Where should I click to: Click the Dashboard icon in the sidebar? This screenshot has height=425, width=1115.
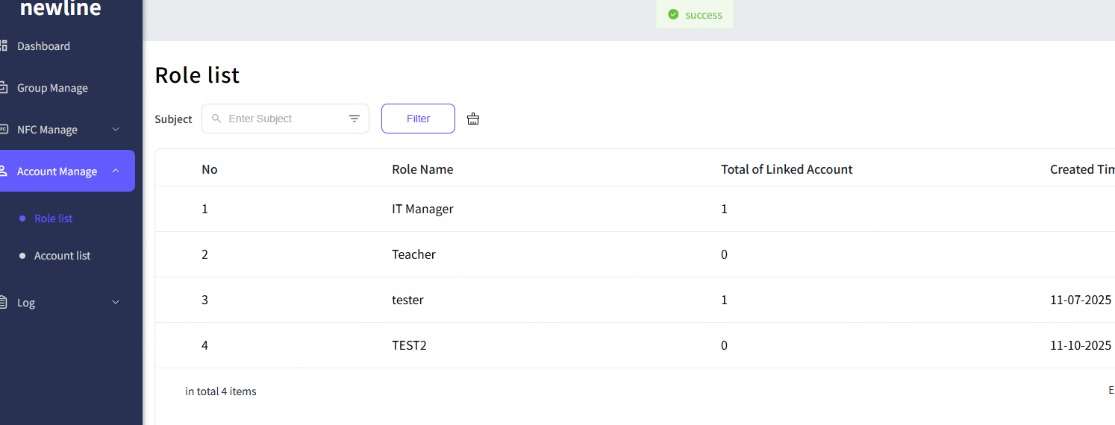pos(4,46)
